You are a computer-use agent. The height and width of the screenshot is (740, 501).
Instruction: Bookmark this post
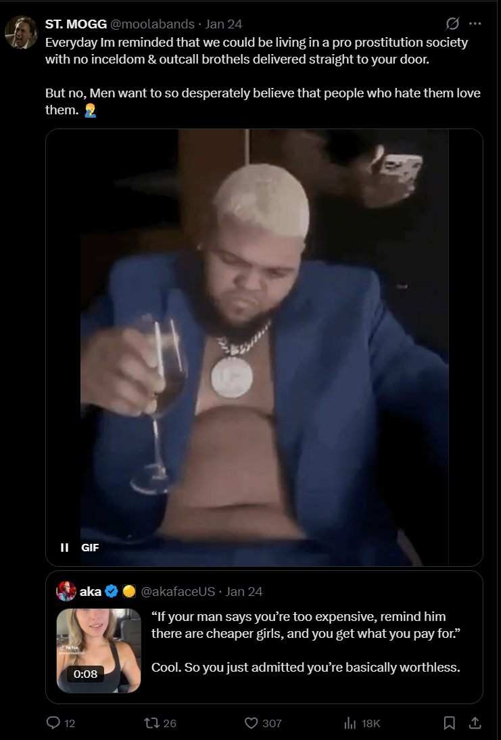(450, 722)
